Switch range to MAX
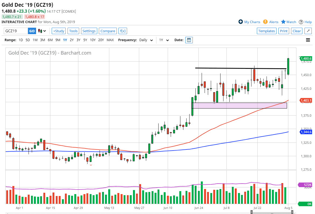Screen dimensions: 315x214 pyautogui.click(x=110, y=40)
